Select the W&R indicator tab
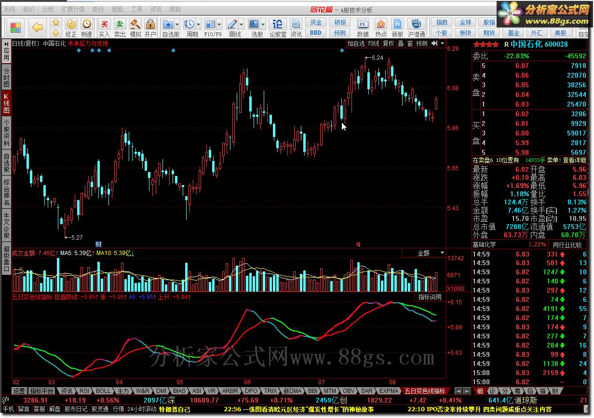 point(143,391)
